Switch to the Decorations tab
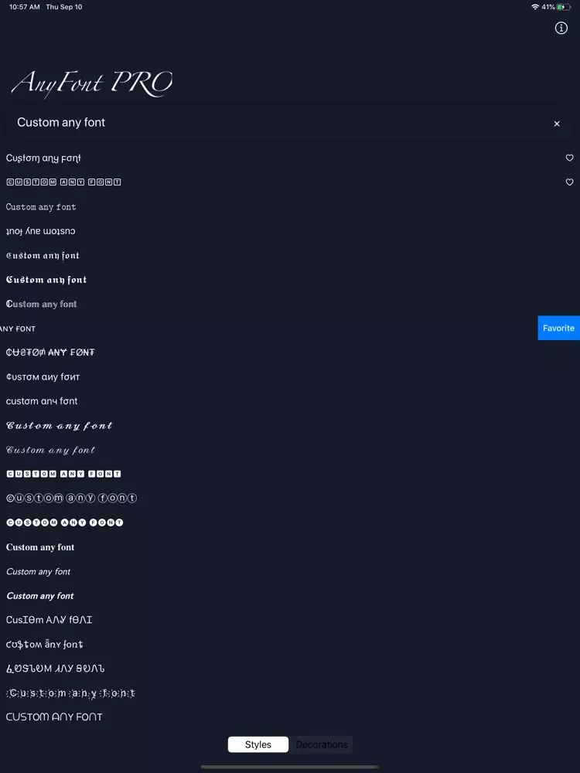The image size is (580, 773). tap(321, 744)
